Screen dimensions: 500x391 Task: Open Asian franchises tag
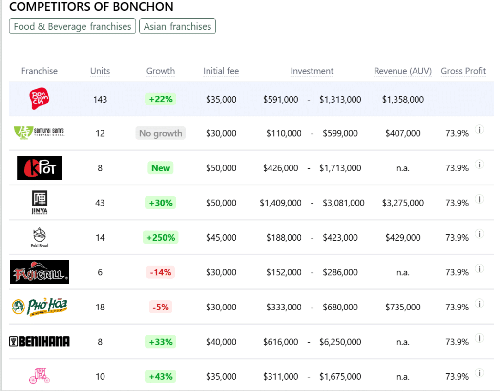coord(177,26)
